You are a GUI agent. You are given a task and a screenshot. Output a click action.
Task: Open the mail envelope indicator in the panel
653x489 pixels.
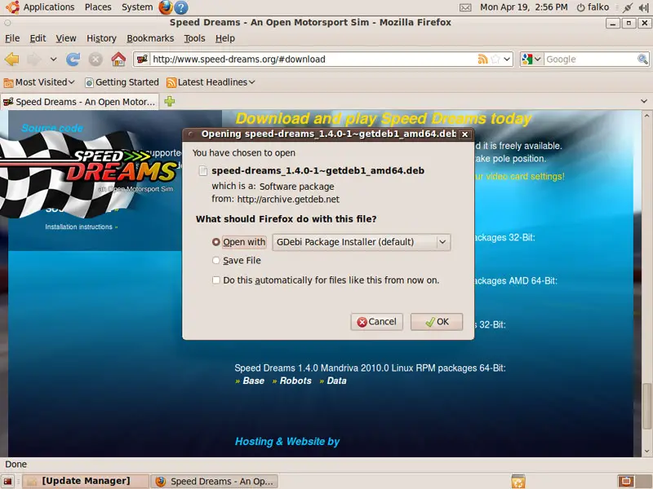coord(465,7)
